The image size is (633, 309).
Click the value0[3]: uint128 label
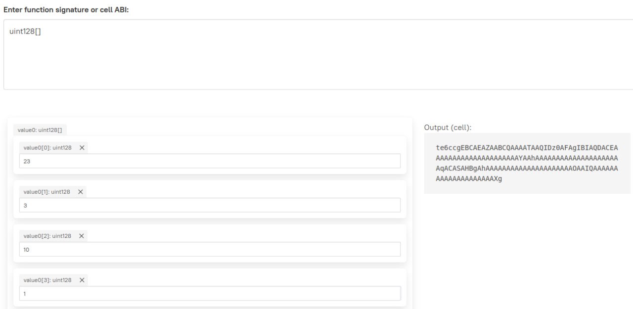click(x=47, y=280)
